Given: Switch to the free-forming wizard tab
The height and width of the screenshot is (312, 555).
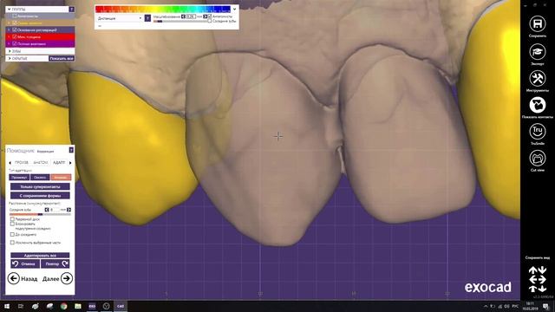Looking at the screenshot, I should click(x=22, y=162).
